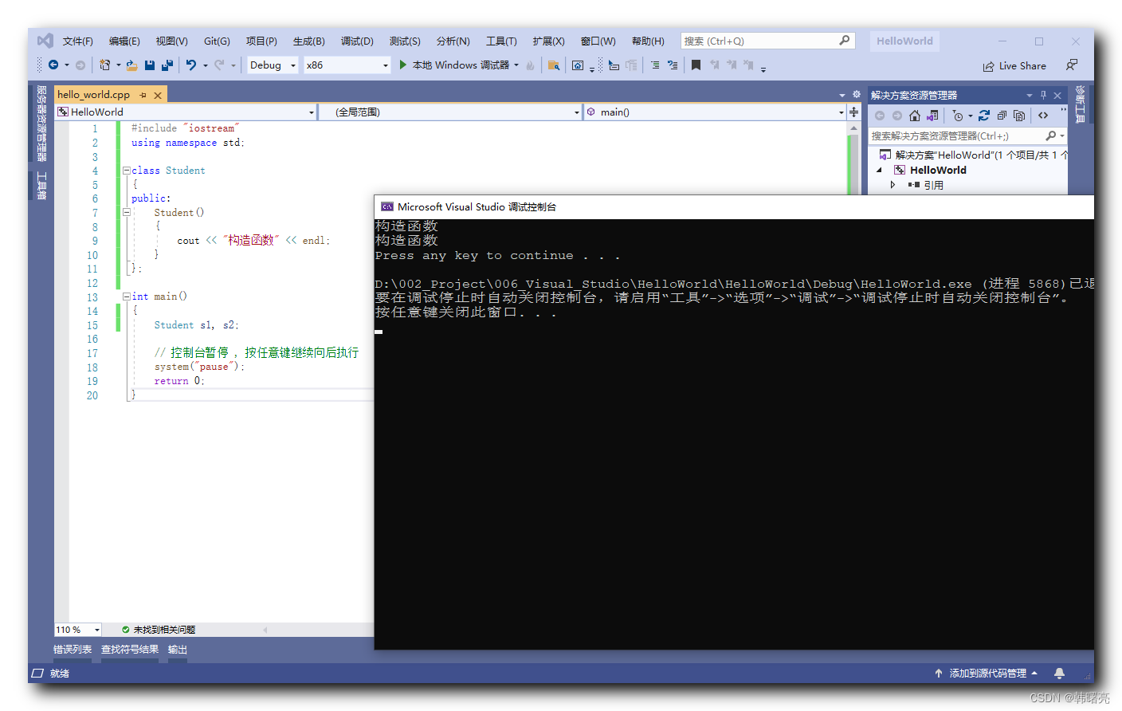1122x711 pixels.
Task: Expand the 引用 references node
Action: pyautogui.click(x=892, y=184)
